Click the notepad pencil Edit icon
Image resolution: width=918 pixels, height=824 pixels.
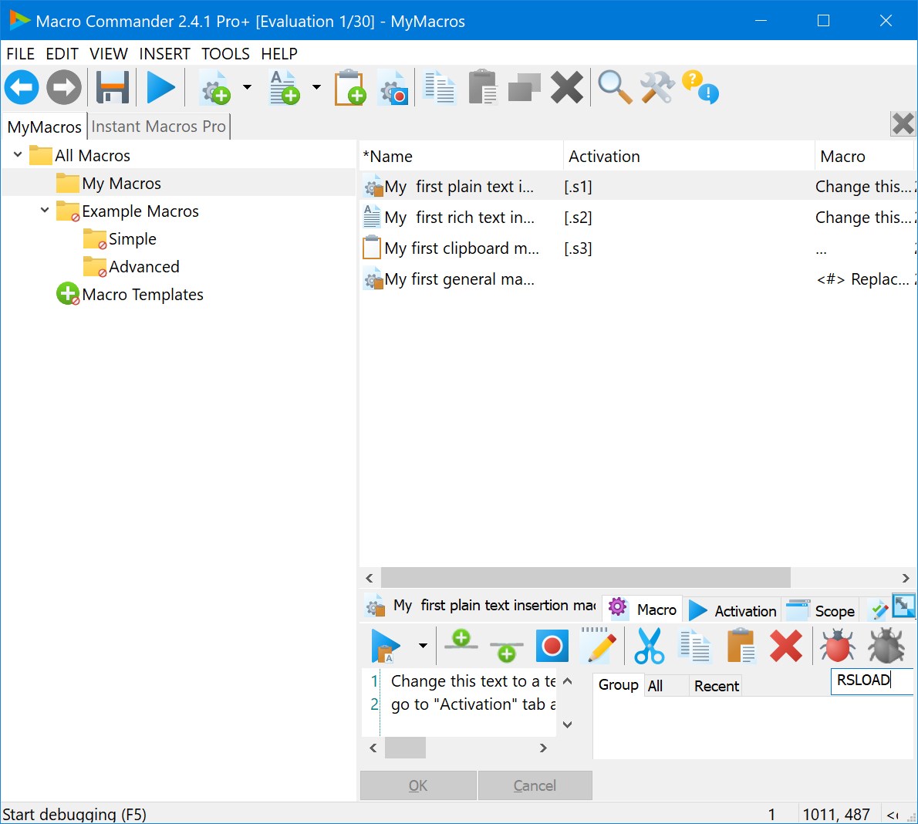pyautogui.click(x=599, y=645)
